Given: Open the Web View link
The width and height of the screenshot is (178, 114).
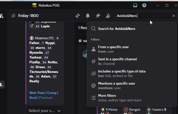Looking at the screenshot, I should [x=37, y=93].
